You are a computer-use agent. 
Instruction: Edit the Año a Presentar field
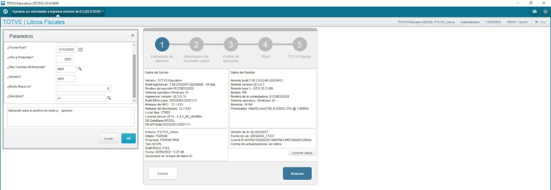64,59
